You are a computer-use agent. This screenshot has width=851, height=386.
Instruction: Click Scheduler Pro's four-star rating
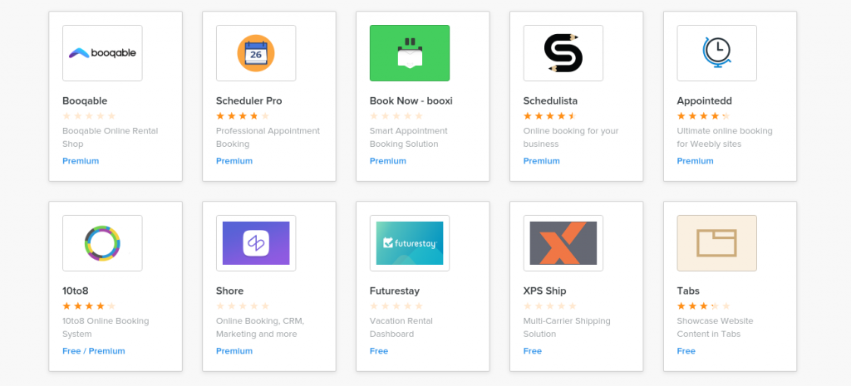click(x=243, y=116)
